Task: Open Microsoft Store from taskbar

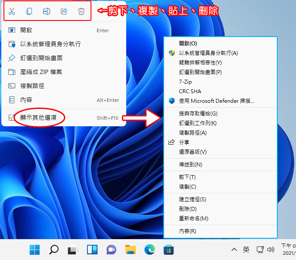Action: [168, 250]
